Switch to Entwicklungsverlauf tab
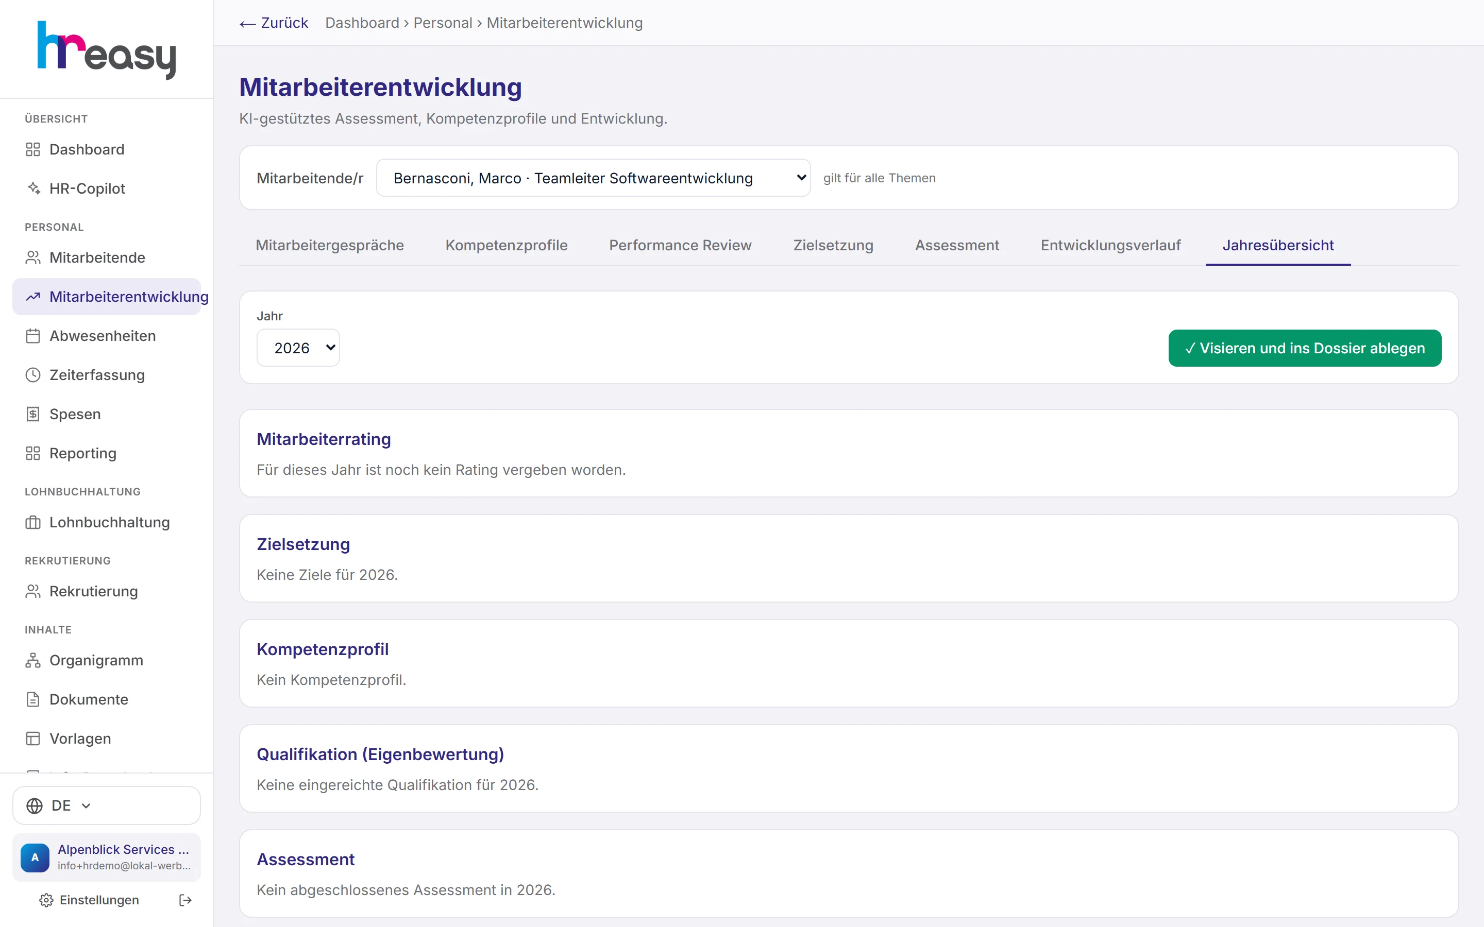The image size is (1484, 927). pyautogui.click(x=1110, y=245)
